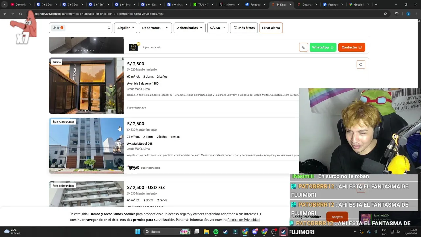Open the Windows Start menu
Screen dimensions: 421x237
click(138, 232)
